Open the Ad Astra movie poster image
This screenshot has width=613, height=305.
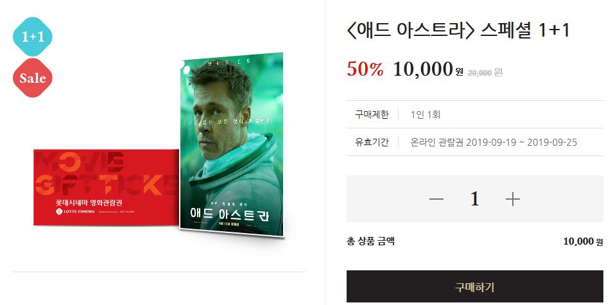(232, 144)
